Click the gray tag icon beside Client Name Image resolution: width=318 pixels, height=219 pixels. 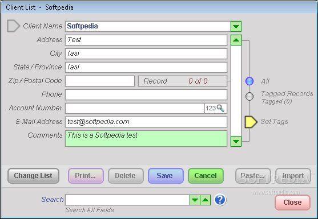(x=13, y=26)
